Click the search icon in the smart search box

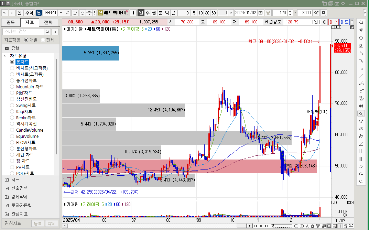point(47,32)
